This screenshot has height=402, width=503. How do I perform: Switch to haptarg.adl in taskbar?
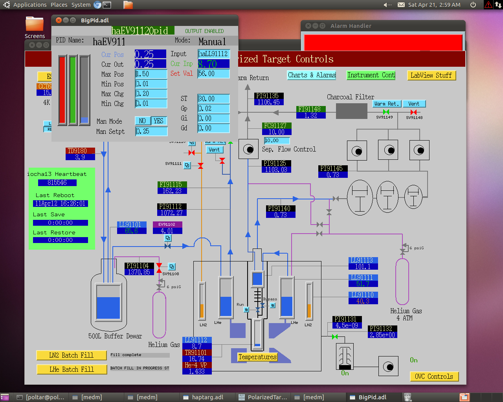(x=207, y=397)
